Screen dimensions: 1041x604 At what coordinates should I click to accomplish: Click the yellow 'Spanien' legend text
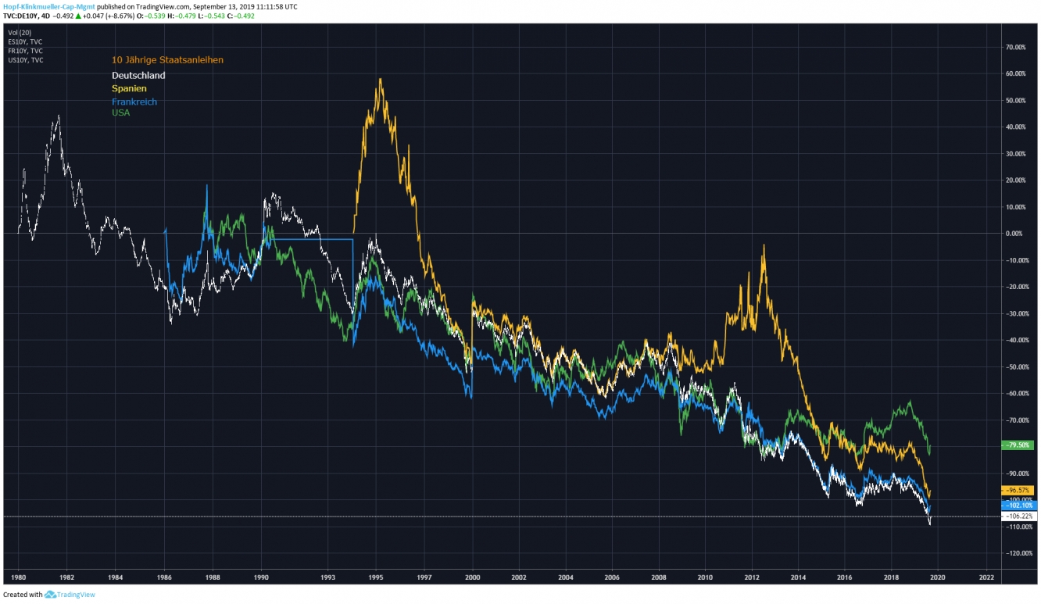pyautogui.click(x=129, y=89)
